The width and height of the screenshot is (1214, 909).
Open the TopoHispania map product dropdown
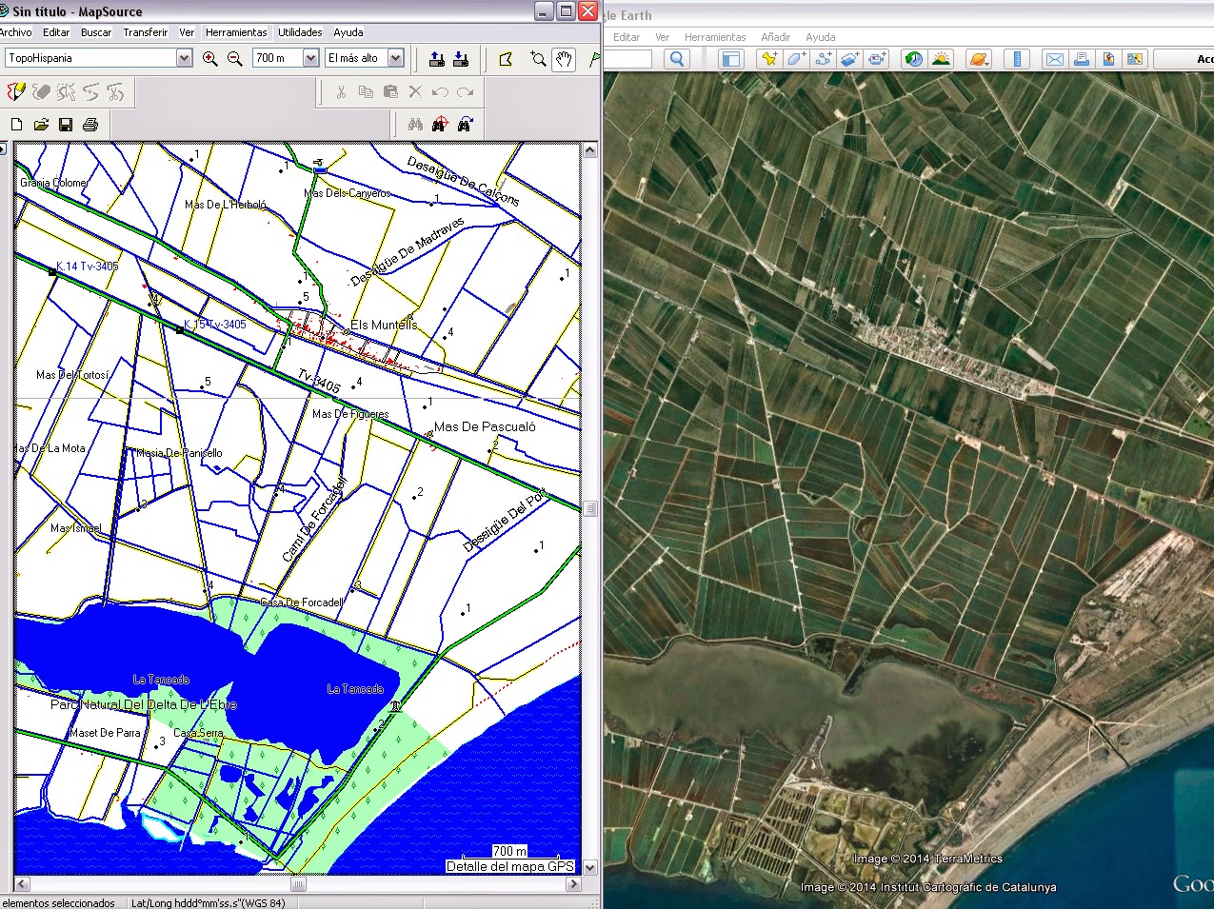point(184,57)
